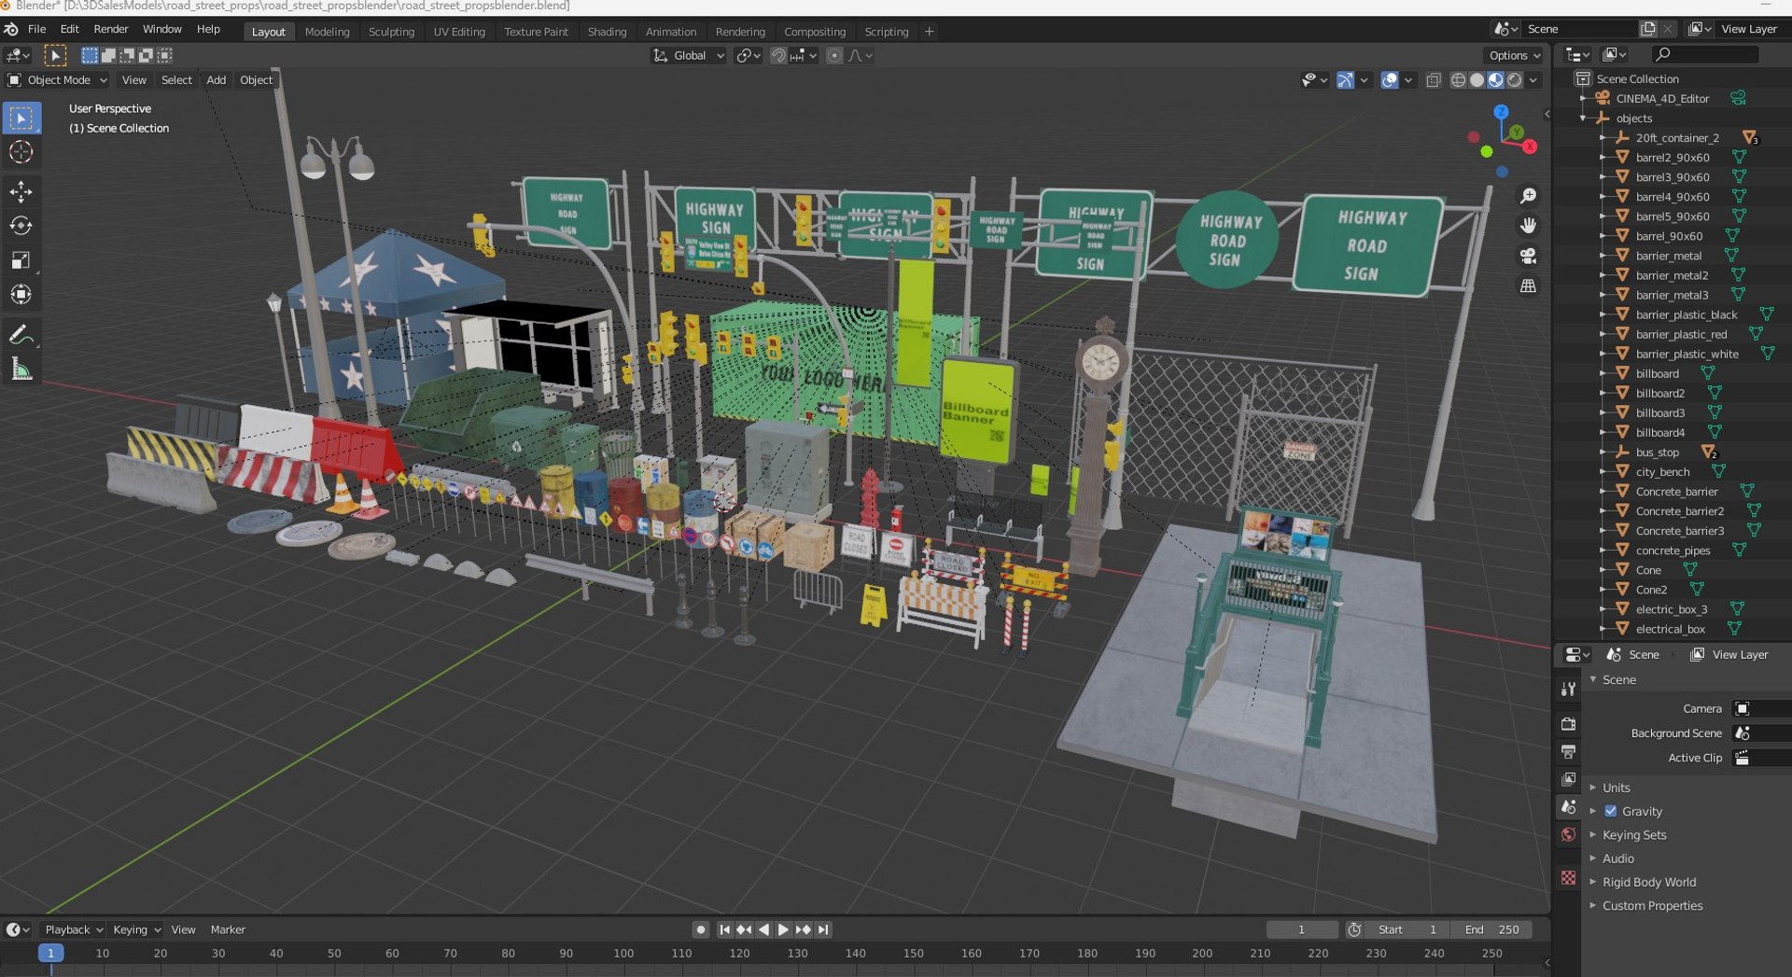The width and height of the screenshot is (1792, 977).
Task: Expand the Custom Properties panel
Action: pos(1652,905)
